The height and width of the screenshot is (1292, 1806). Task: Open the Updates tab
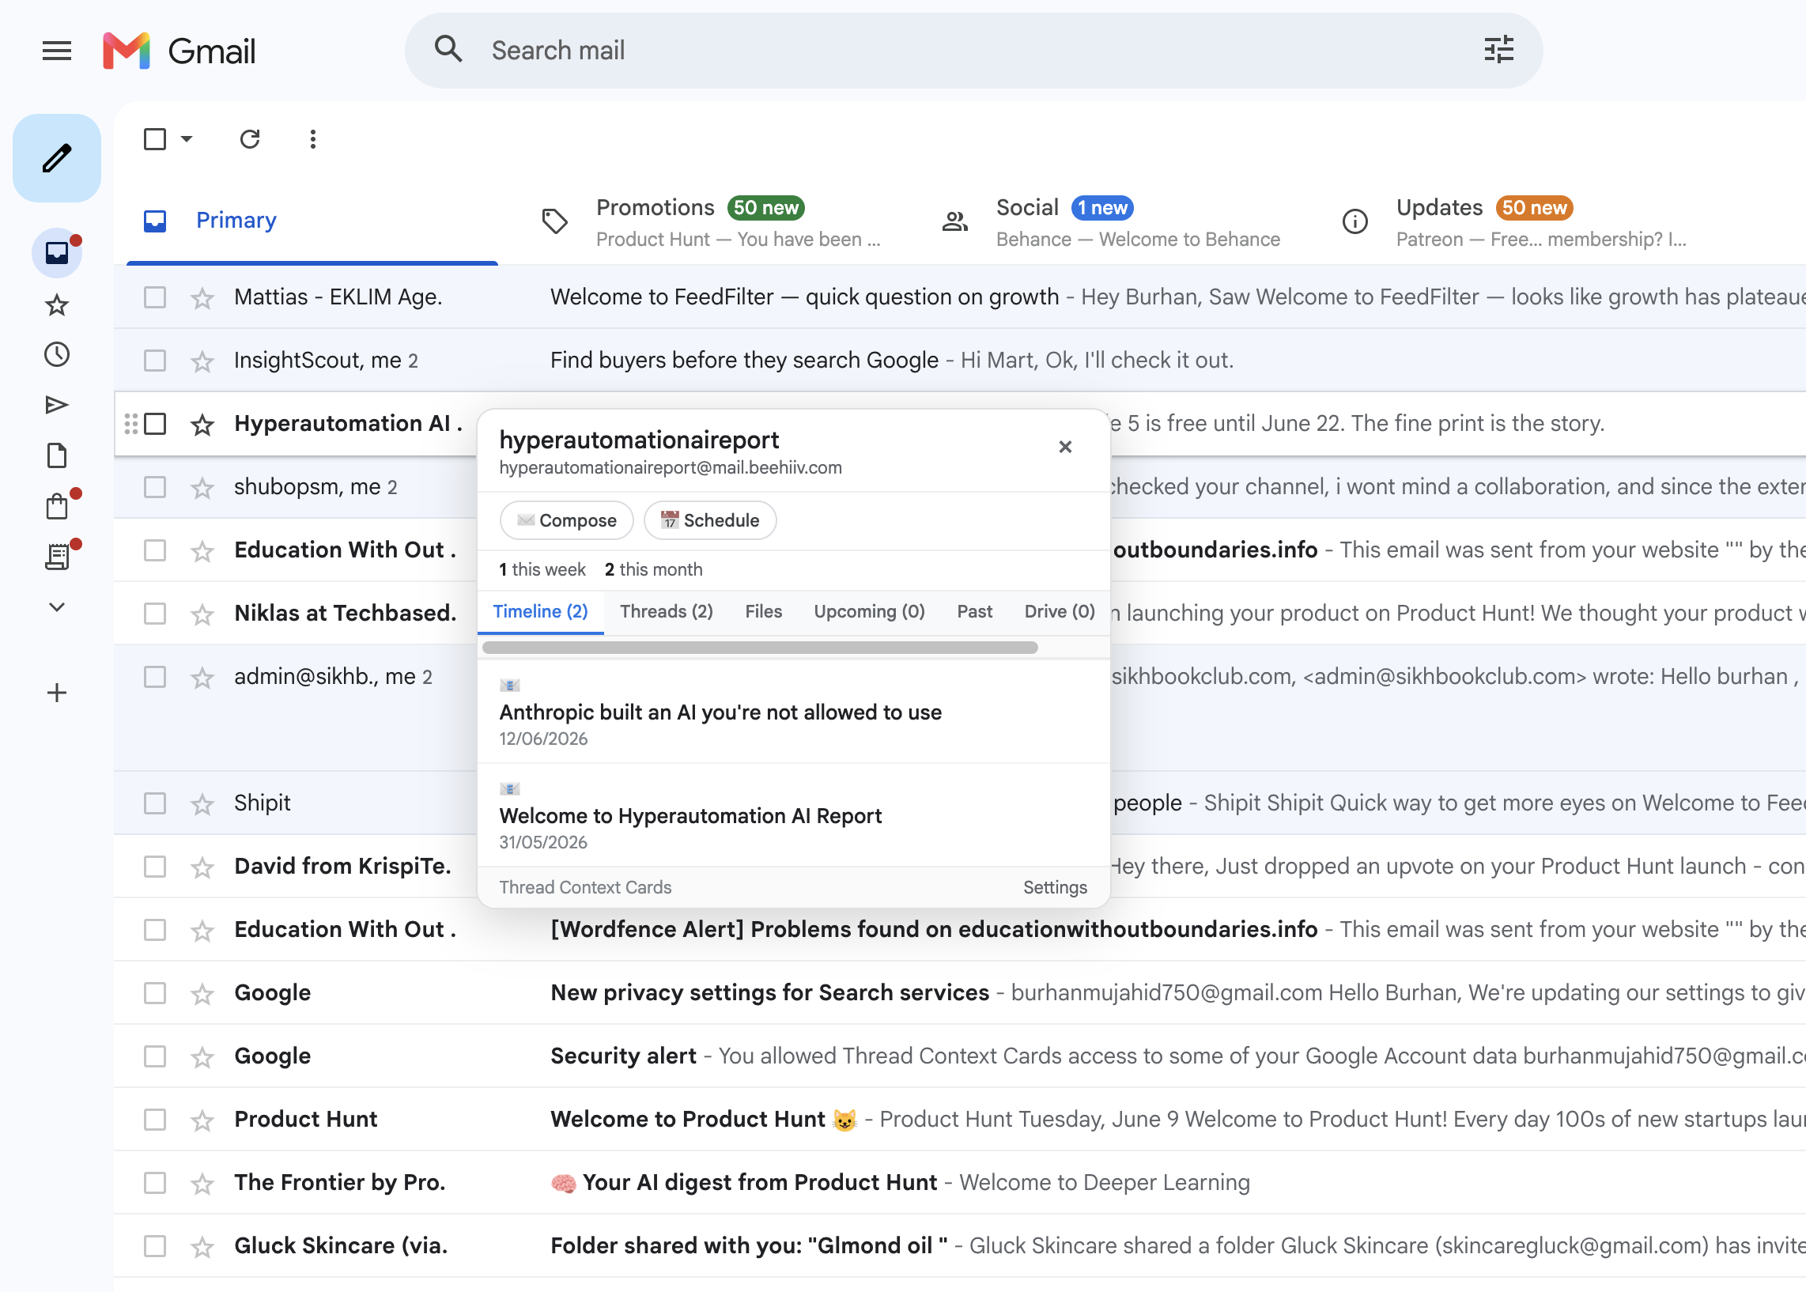(1513, 222)
